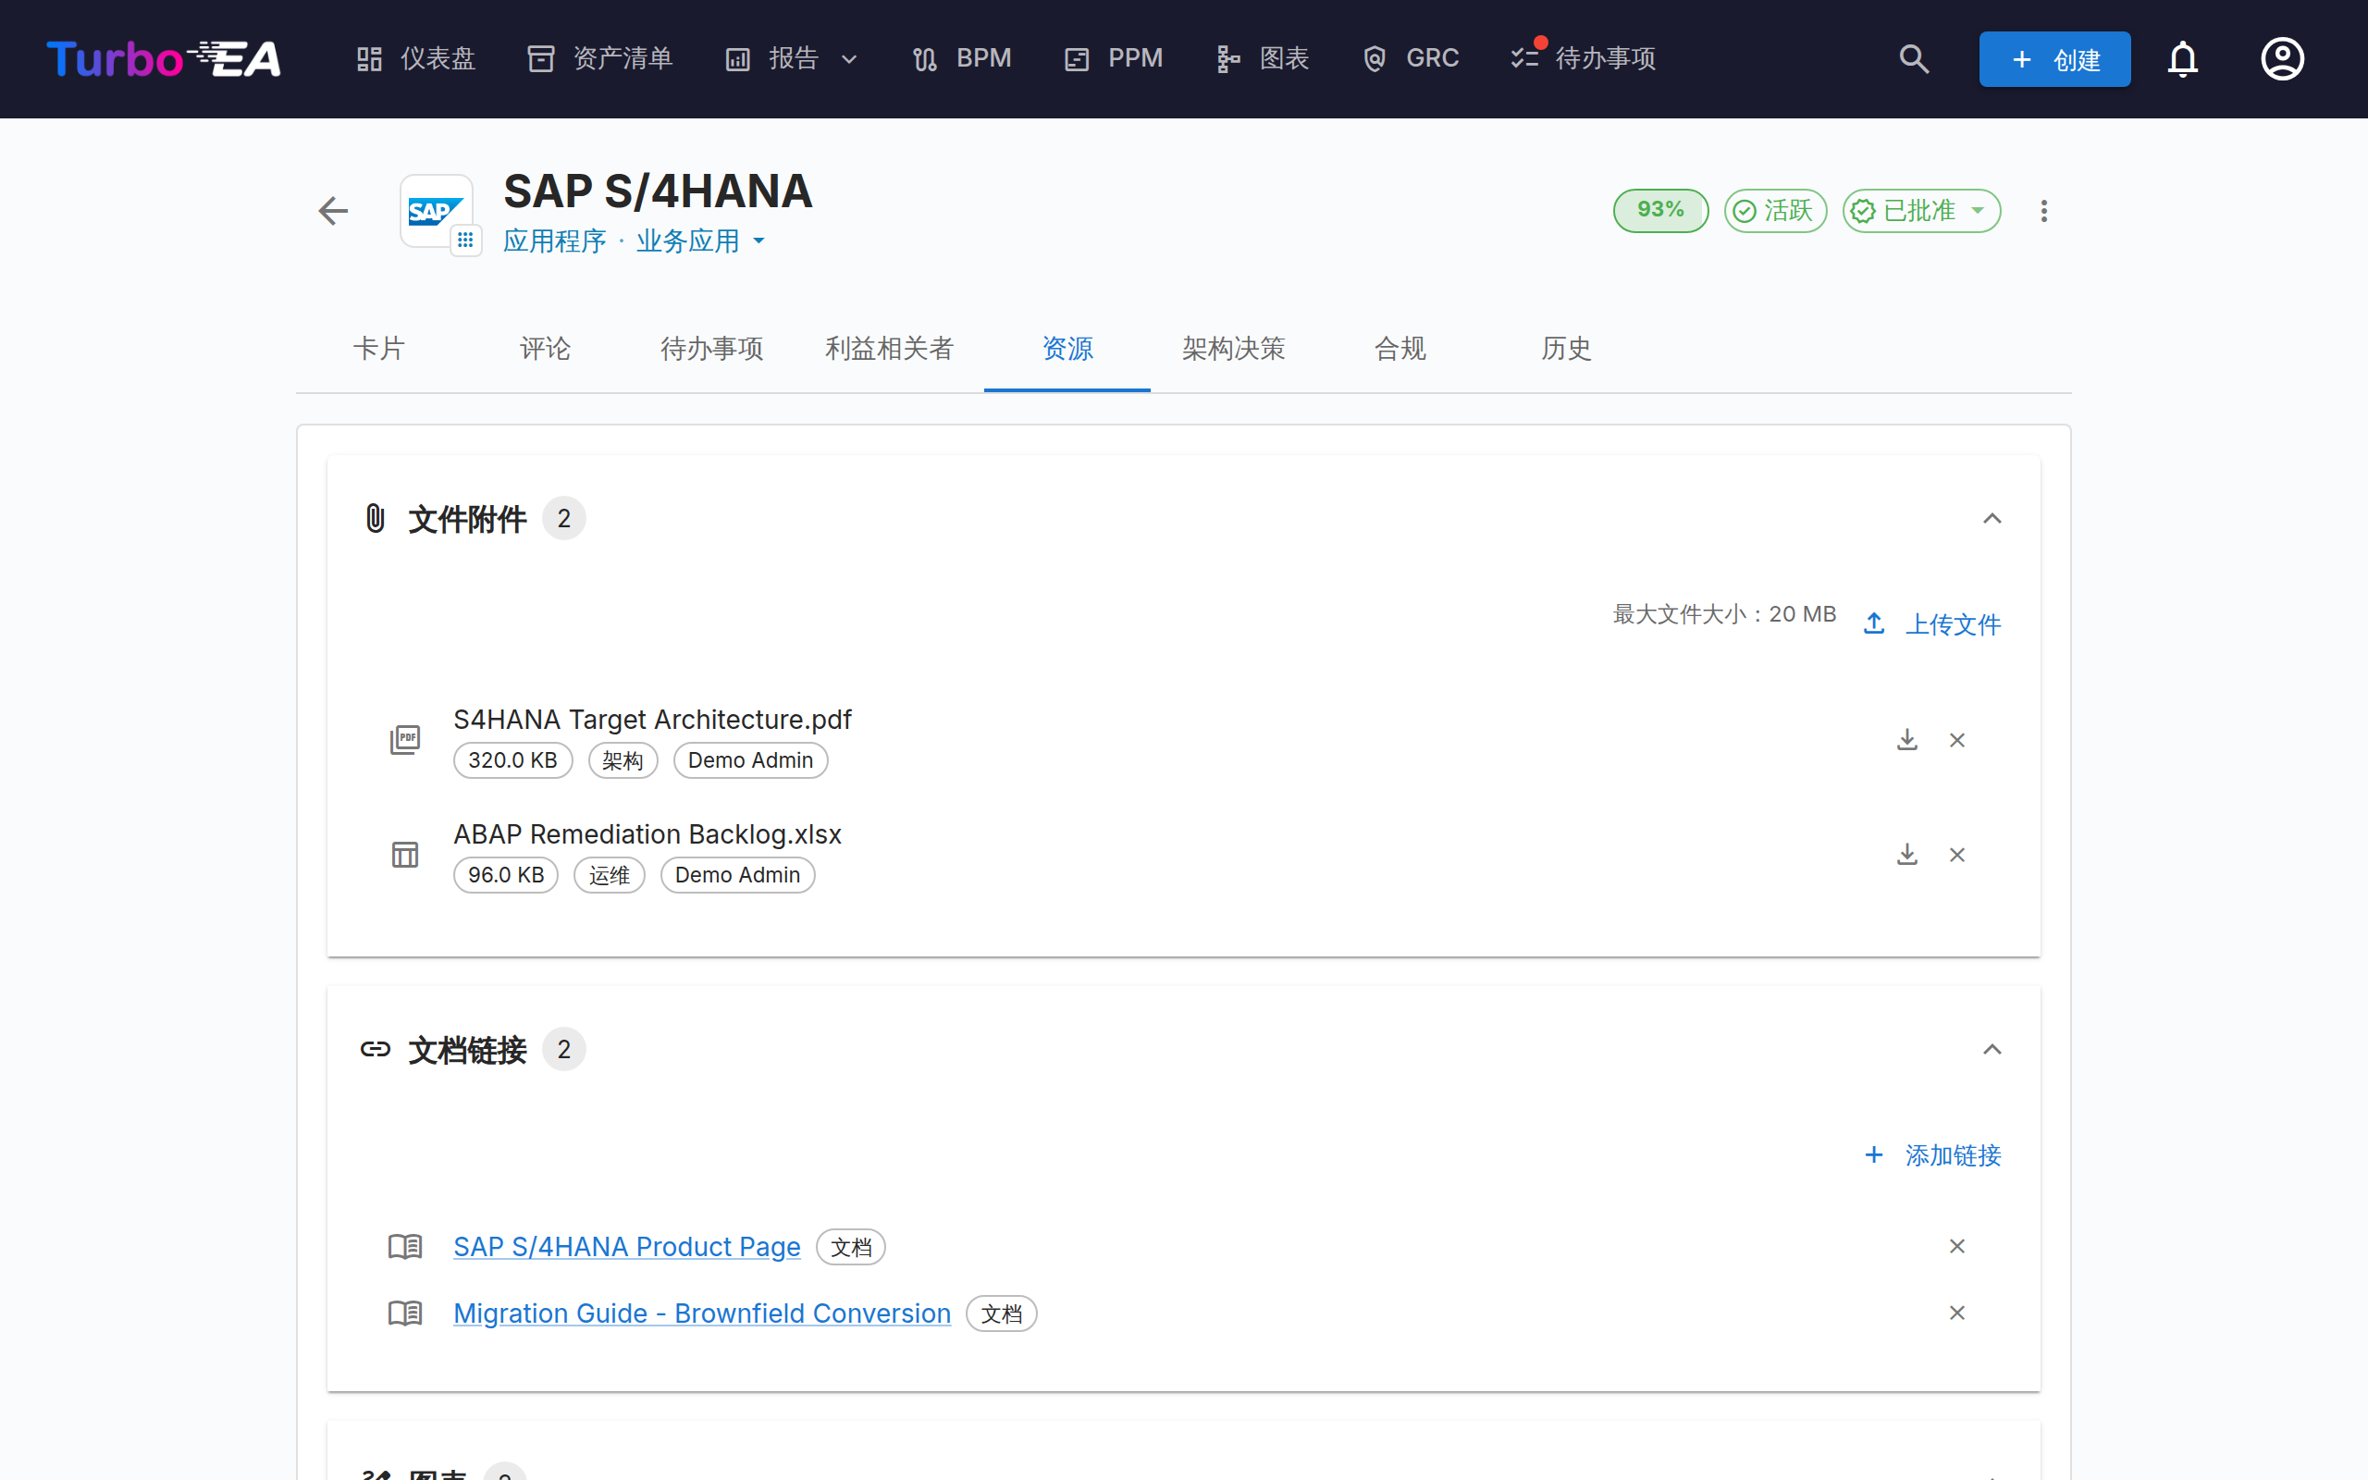Open the 报告 menu dropdown
Viewport: 2368px width, 1480px height.
(791, 58)
